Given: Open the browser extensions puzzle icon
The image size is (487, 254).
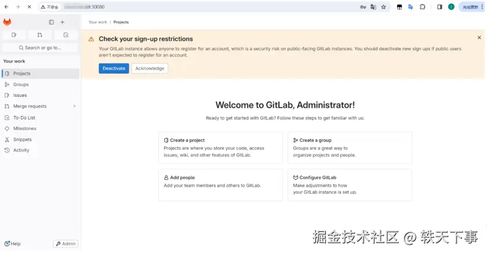Looking at the screenshot, I should (x=423, y=7).
